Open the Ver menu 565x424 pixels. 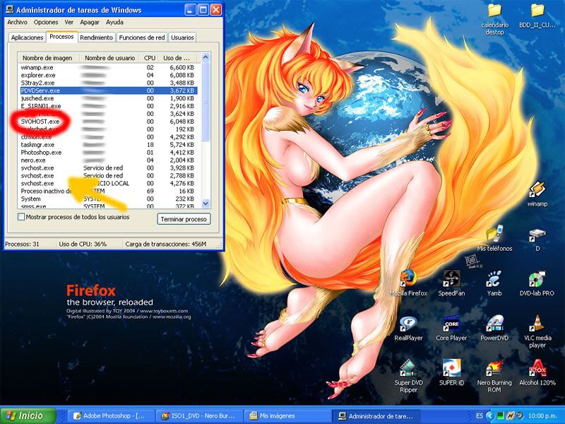click(69, 22)
